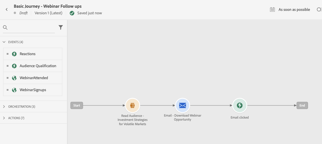Screen dimensions: 322x144
Task: Click the Draft status text
Action: (23, 13)
